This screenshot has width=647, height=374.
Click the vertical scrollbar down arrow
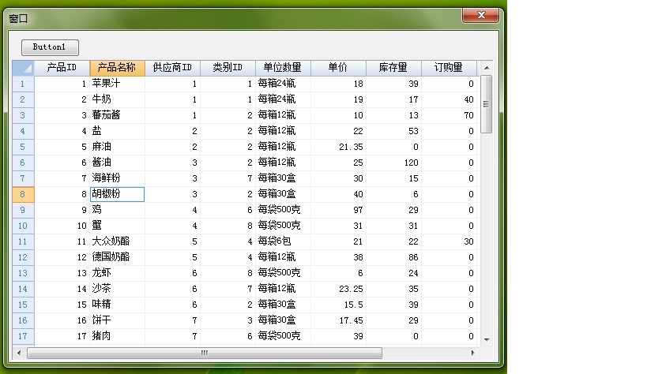point(487,338)
